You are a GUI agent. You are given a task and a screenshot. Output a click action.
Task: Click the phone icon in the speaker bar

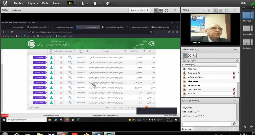tap(184, 60)
